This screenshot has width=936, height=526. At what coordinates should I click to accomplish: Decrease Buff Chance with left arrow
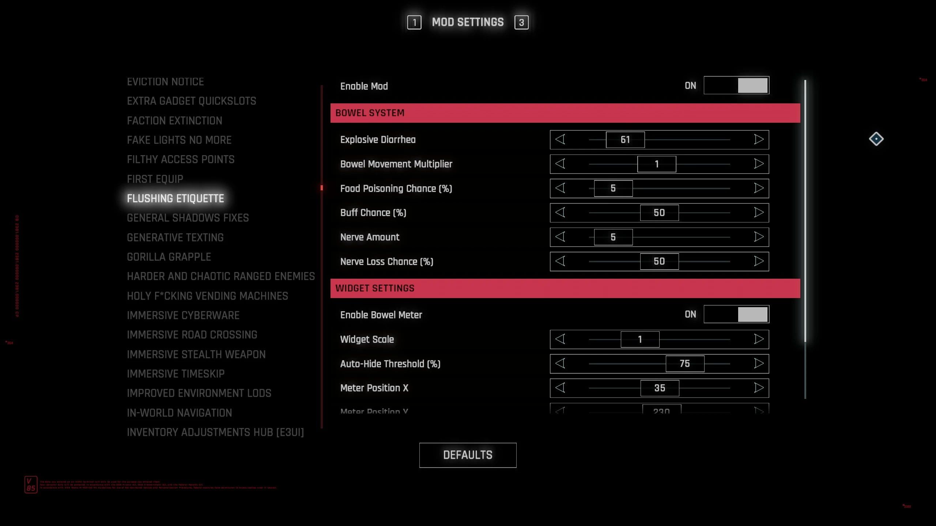560,213
